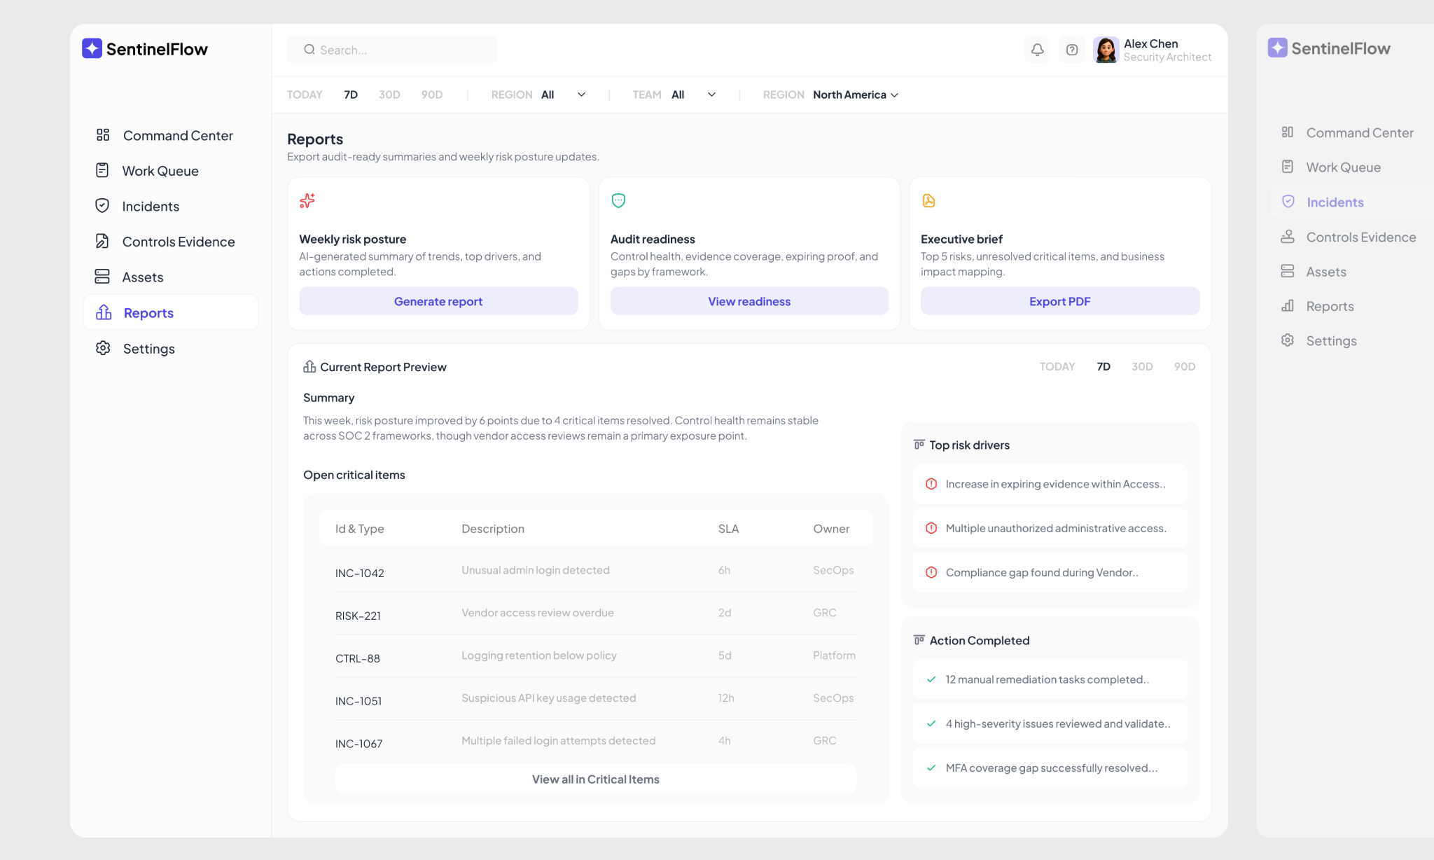
Task: Open the North America region dropdown
Action: point(856,95)
